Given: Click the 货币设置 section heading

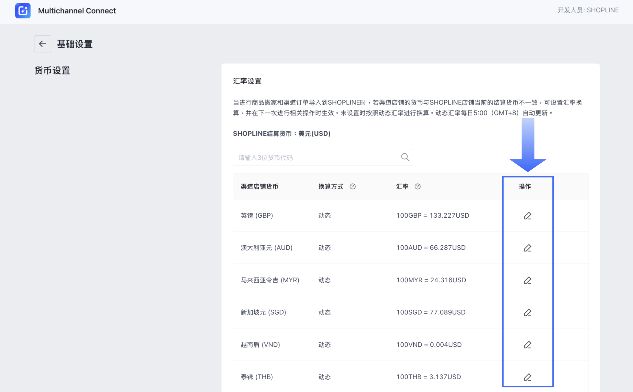Looking at the screenshot, I should click(52, 70).
